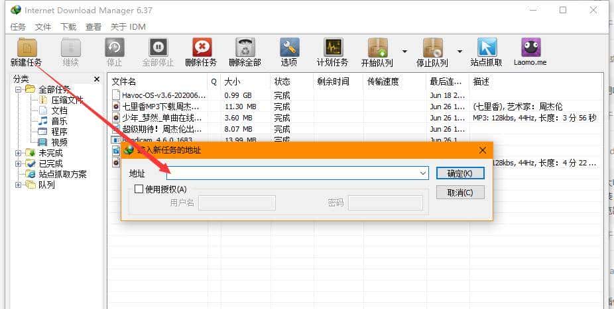Click the 删除任务 toolbar icon
Viewport: 614px width, 309px height.
202,48
